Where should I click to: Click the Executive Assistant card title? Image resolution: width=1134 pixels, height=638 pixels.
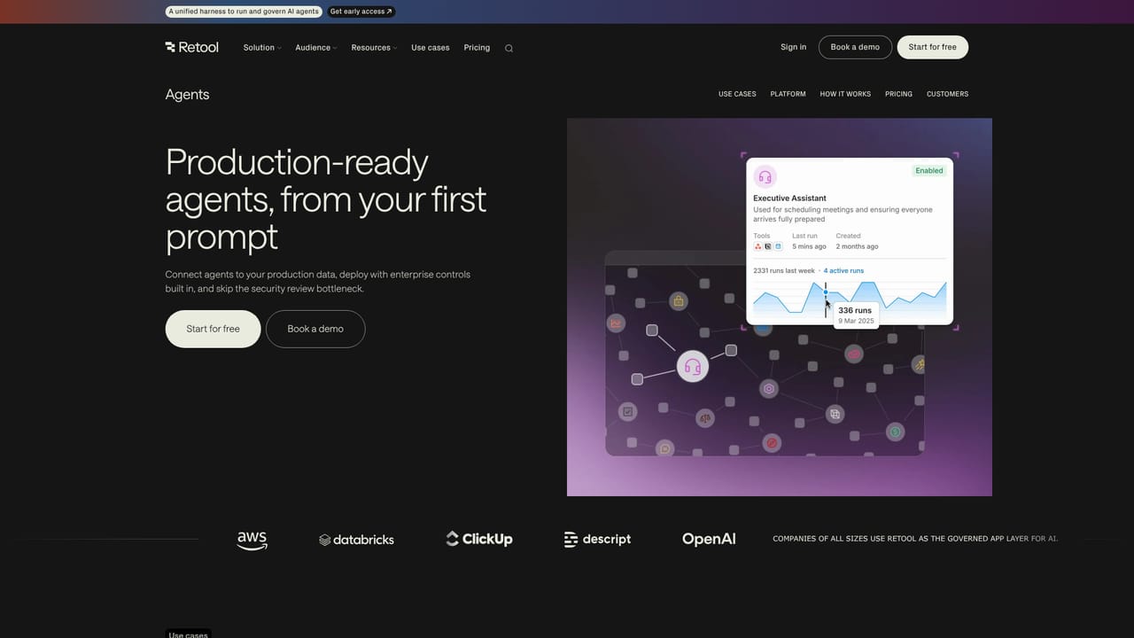[789, 198]
